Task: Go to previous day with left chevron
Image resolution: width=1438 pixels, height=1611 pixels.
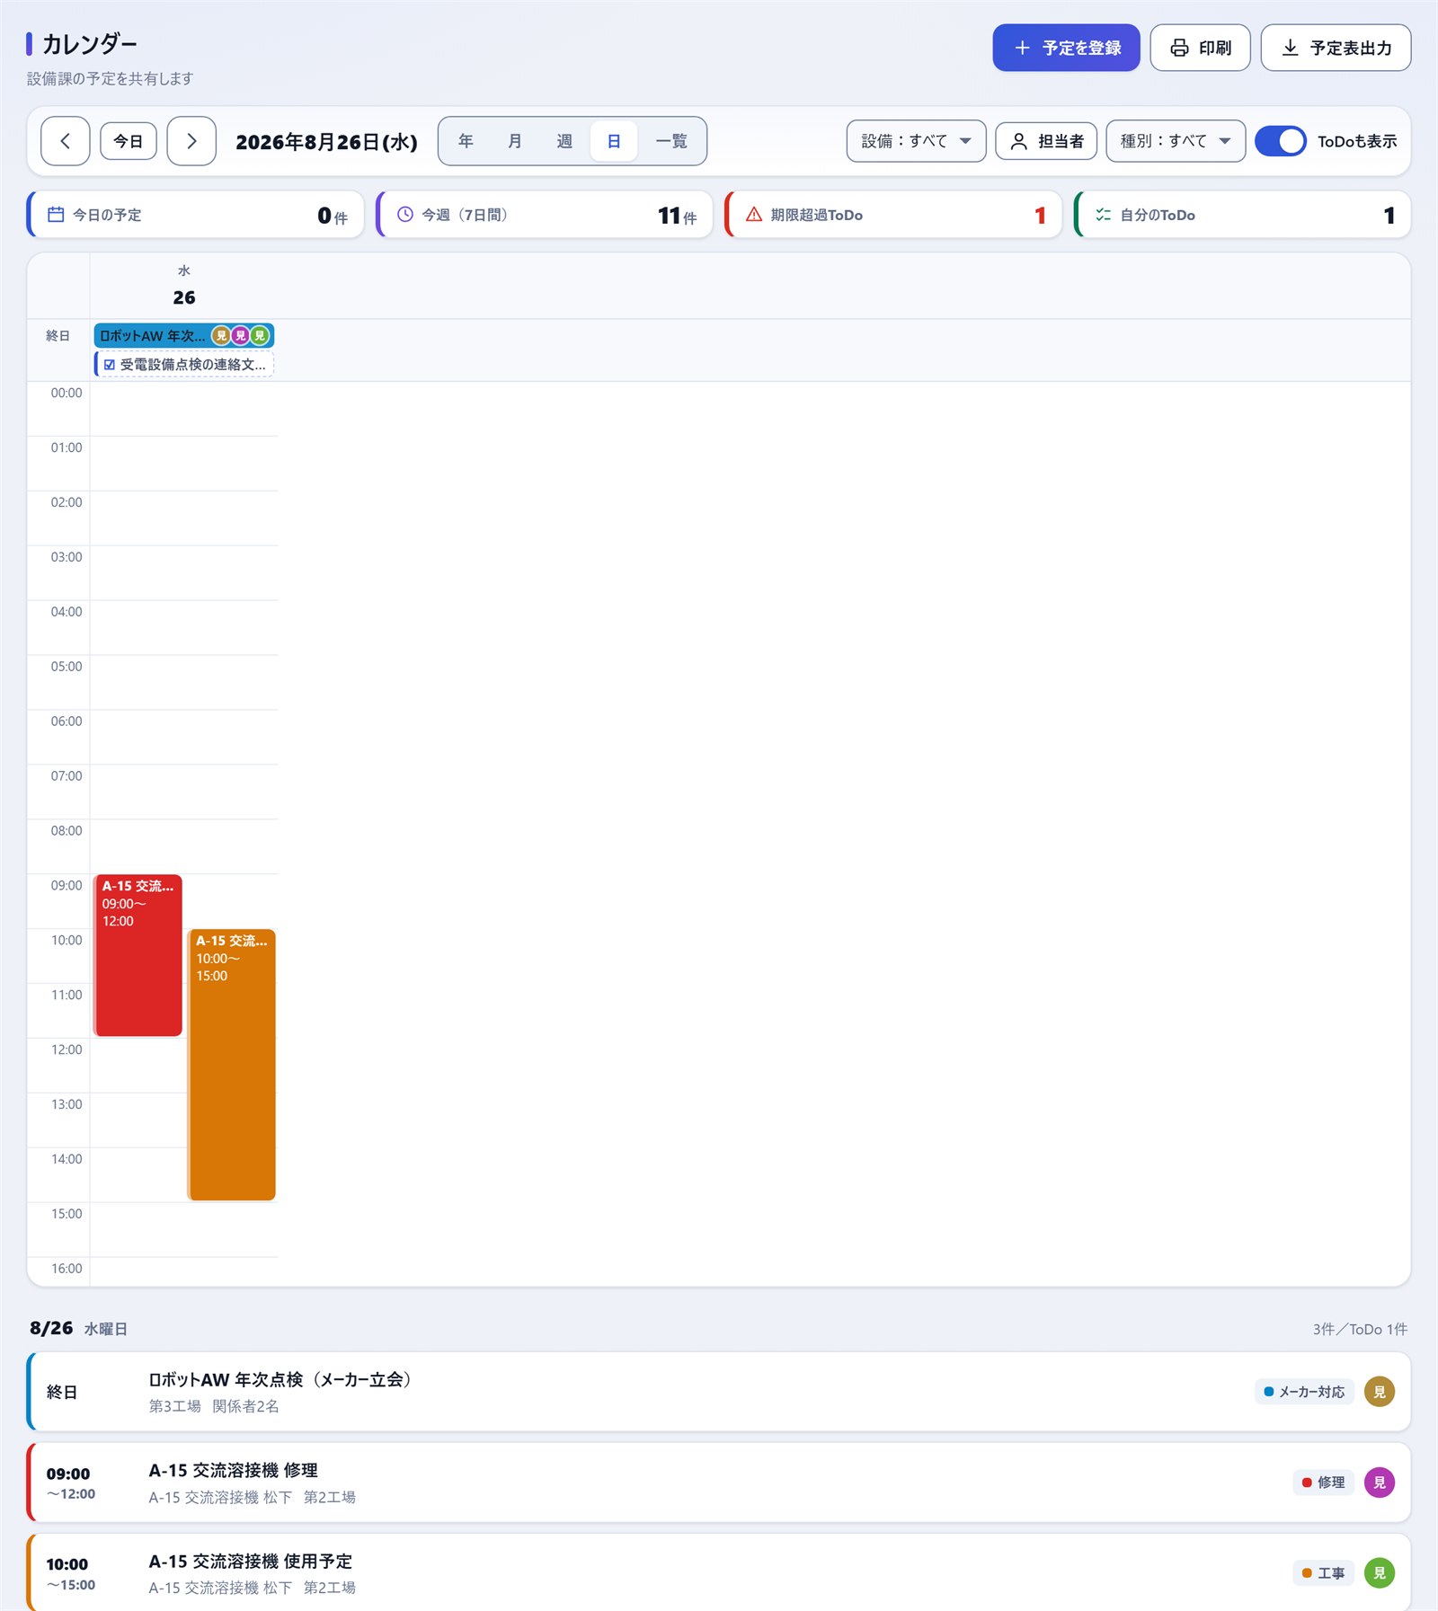Action: click(x=65, y=141)
